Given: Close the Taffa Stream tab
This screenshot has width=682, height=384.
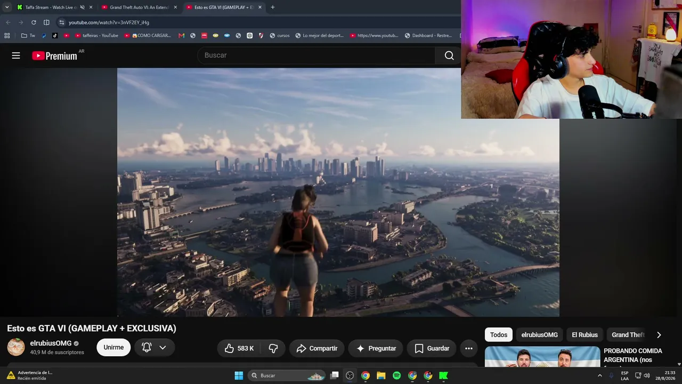Looking at the screenshot, I should [91, 7].
